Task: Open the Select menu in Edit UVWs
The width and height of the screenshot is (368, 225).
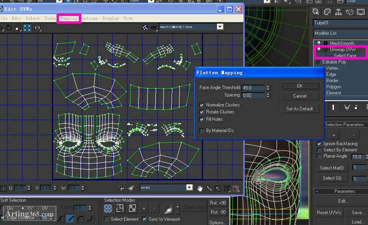Action: [x=33, y=18]
